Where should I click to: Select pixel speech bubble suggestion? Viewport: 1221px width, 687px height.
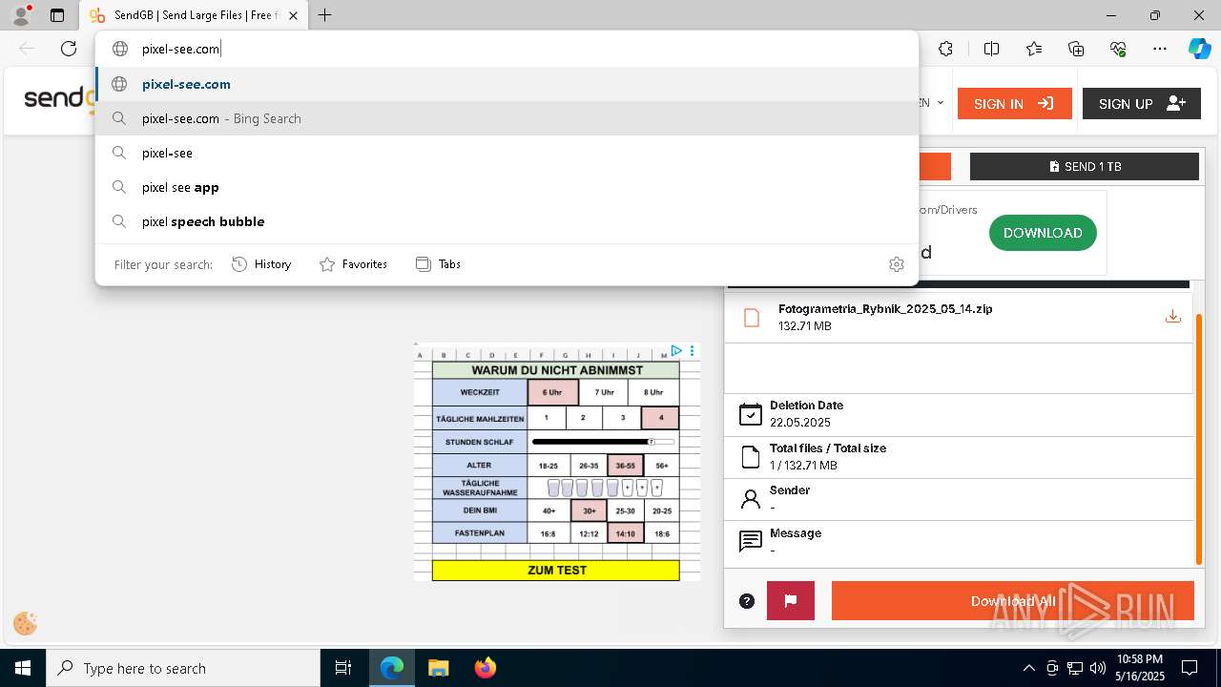tap(507, 221)
